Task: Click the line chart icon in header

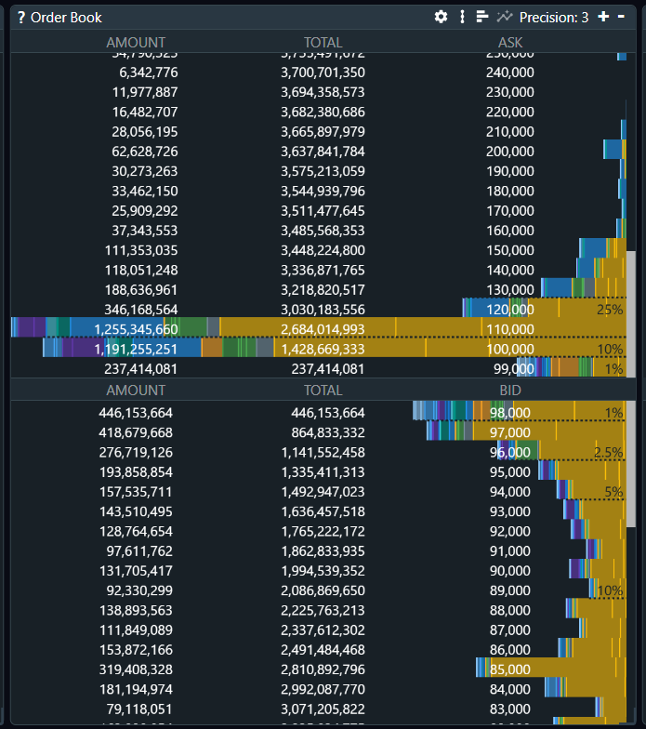Action: [504, 17]
